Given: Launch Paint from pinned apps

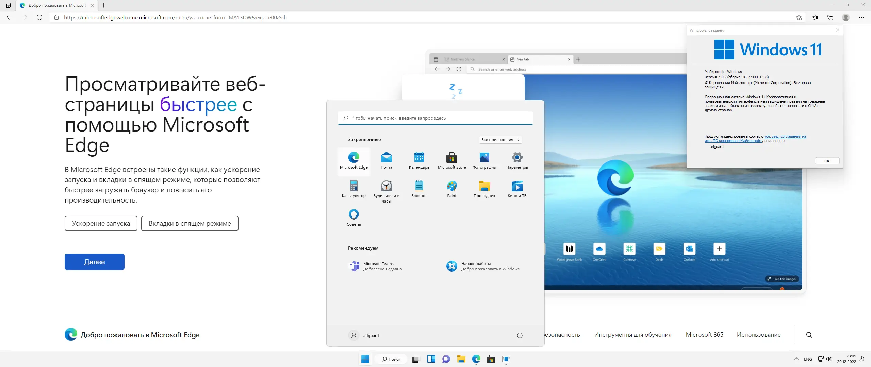Looking at the screenshot, I should (x=451, y=189).
